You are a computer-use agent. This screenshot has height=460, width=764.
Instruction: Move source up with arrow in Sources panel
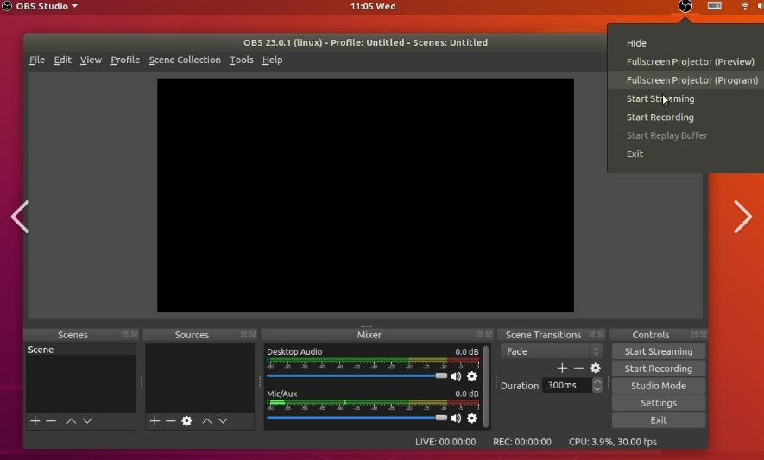click(207, 421)
